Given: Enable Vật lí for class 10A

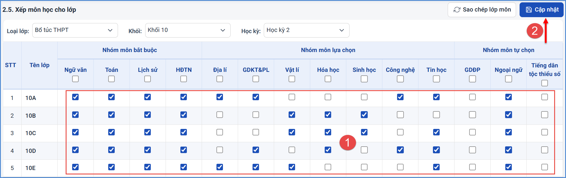Looking at the screenshot, I should pos(292,97).
